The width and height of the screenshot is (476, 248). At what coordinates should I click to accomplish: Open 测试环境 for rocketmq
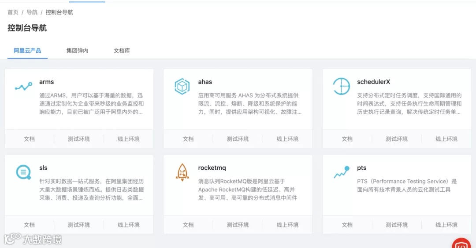(x=238, y=225)
